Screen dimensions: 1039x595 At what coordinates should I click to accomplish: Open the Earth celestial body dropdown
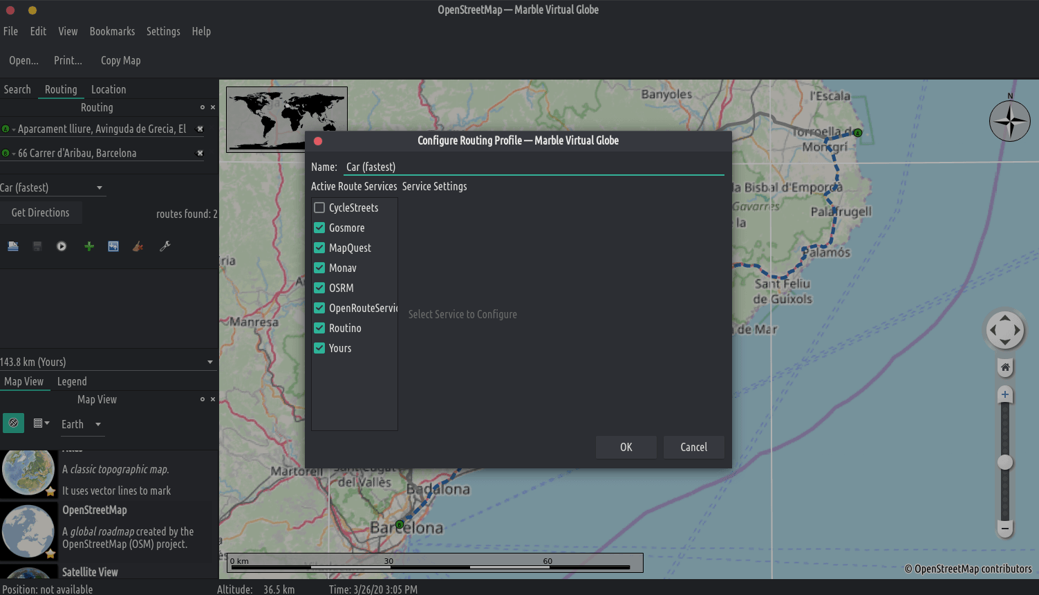click(82, 424)
